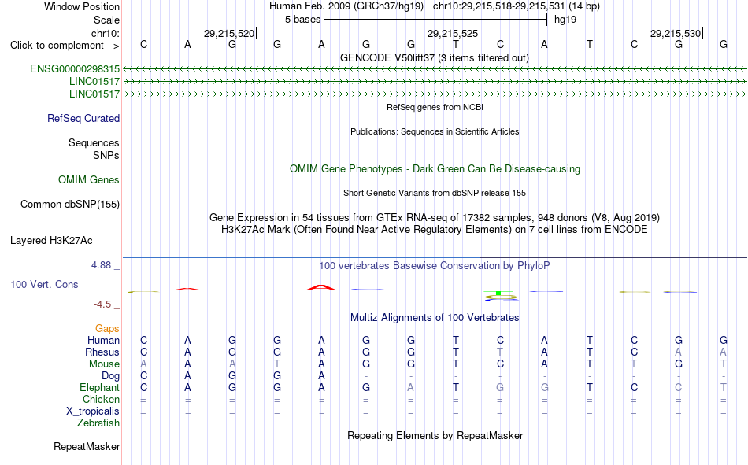The width and height of the screenshot is (748, 465).
Task: Click 'RefSeq genes from NCBI' track title
Action: (x=435, y=107)
